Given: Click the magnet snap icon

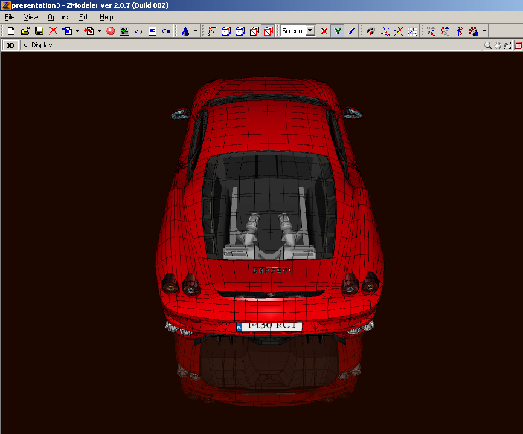Looking at the screenshot, I should (x=371, y=31).
